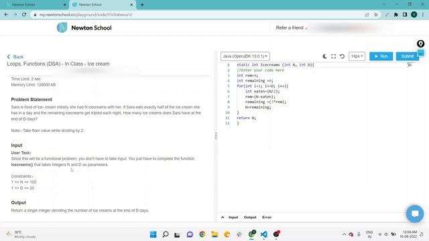Click code line 9 N=remaining
Viewport: 429px width, 241px height.
(258, 107)
